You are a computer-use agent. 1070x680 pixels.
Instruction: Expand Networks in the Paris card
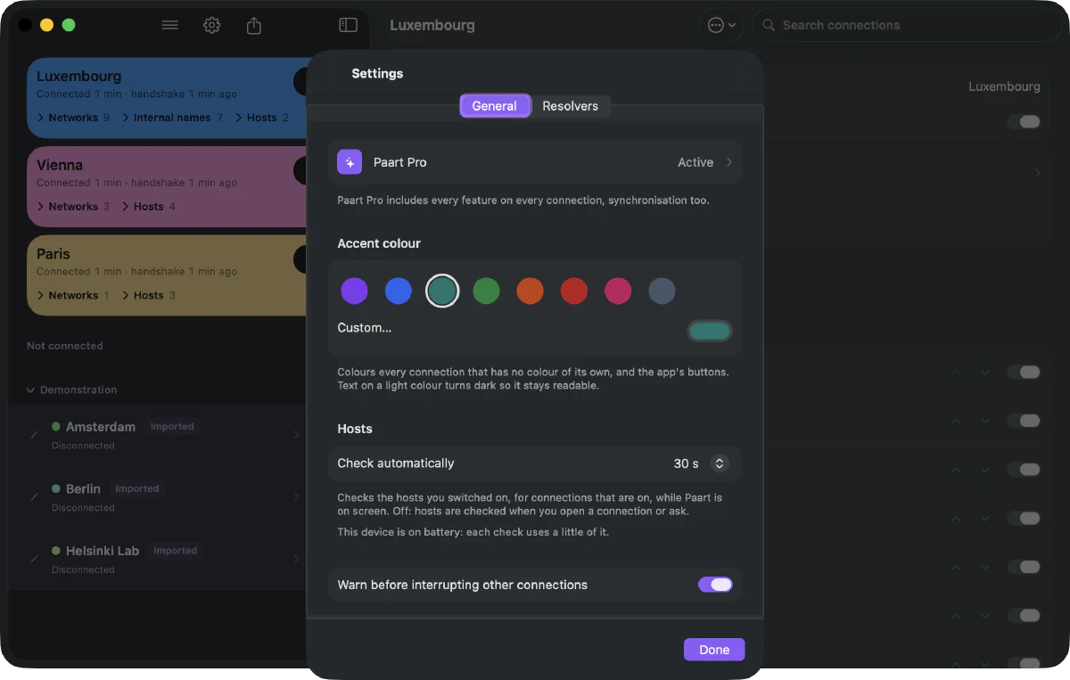73,296
